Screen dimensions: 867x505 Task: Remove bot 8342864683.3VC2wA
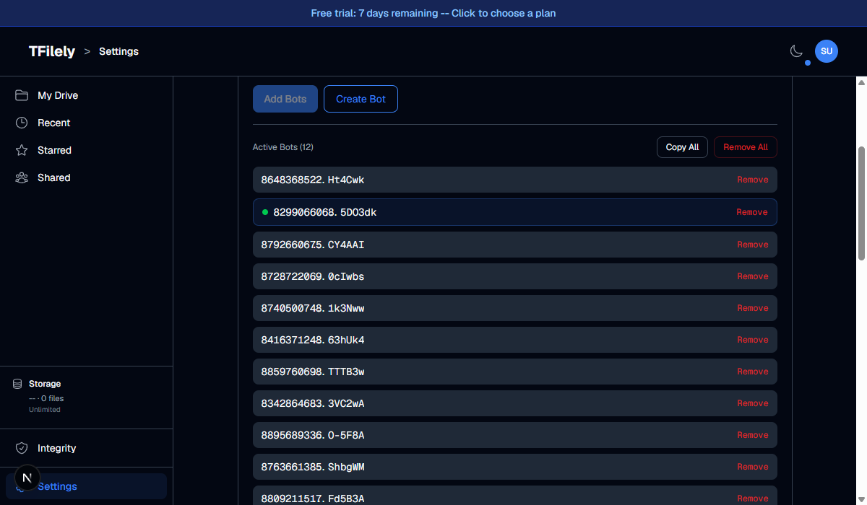pyautogui.click(x=753, y=403)
